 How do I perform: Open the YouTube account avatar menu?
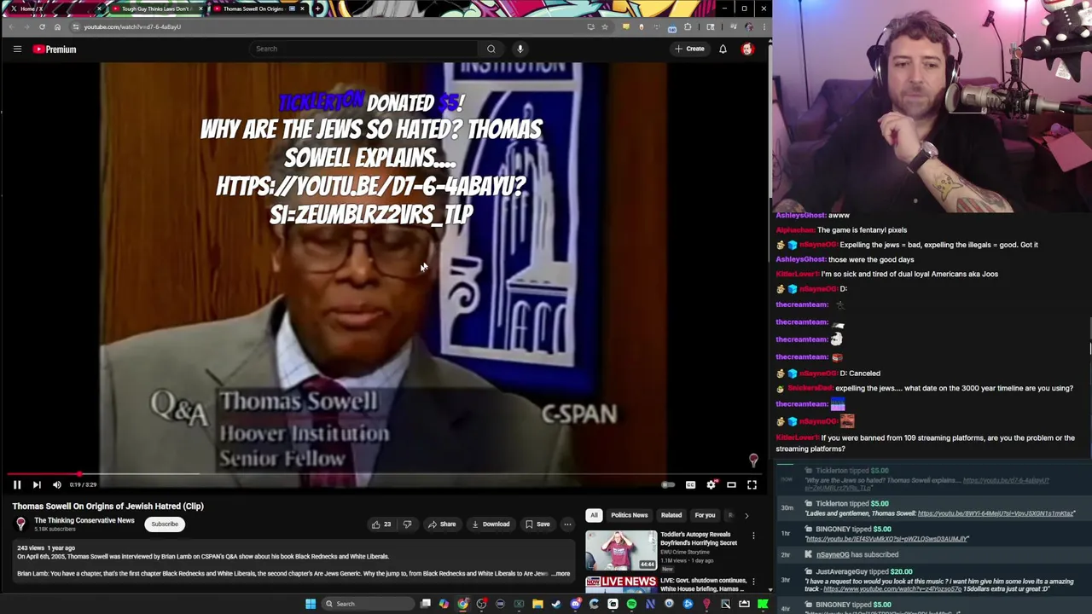747,49
